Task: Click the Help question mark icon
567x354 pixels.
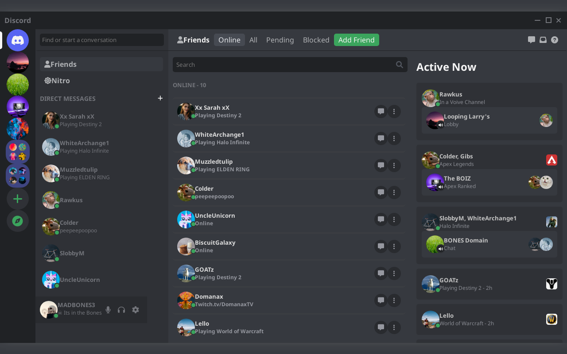Action: pyautogui.click(x=555, y=40)
